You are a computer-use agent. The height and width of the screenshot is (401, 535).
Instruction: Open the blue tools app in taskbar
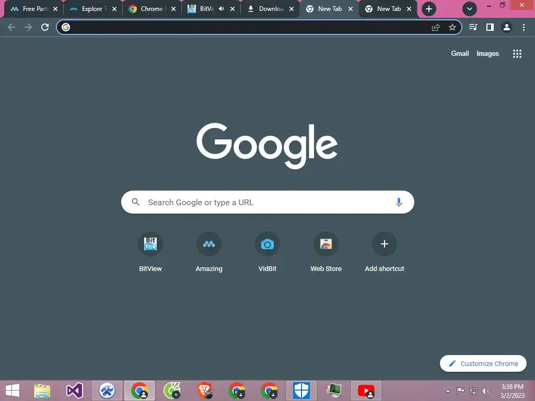[107, 391]
